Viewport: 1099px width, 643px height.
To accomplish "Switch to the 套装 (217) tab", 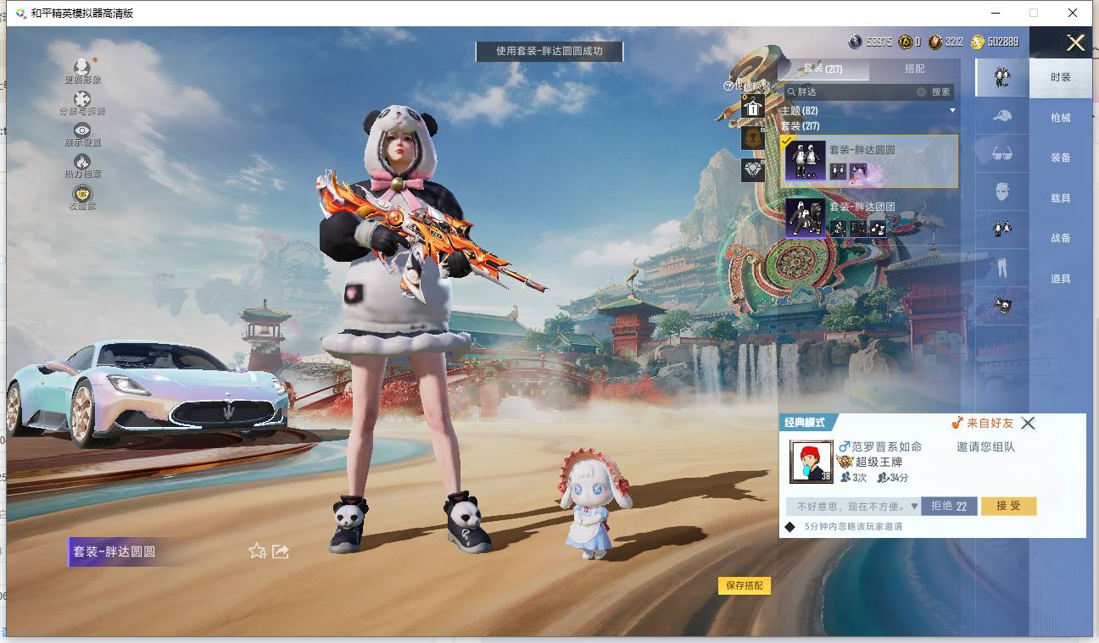I will pos(823,69).
